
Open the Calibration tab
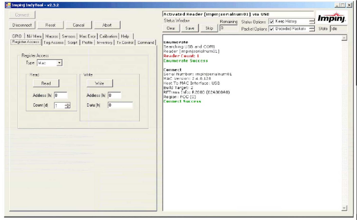click(108, 36)
